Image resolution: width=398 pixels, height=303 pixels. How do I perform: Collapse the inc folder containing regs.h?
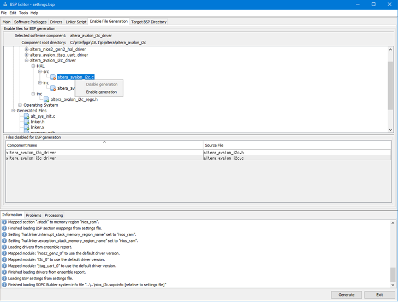33,94
